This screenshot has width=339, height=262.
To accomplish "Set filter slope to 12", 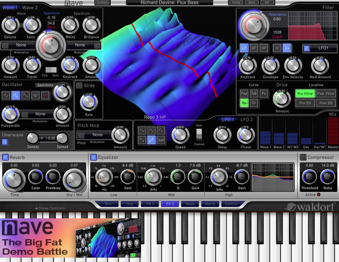I will (x=277, y=48).
